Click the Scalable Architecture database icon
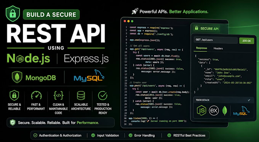The height and width of the screenshot is (142, 259). click(x=81, y=96)
